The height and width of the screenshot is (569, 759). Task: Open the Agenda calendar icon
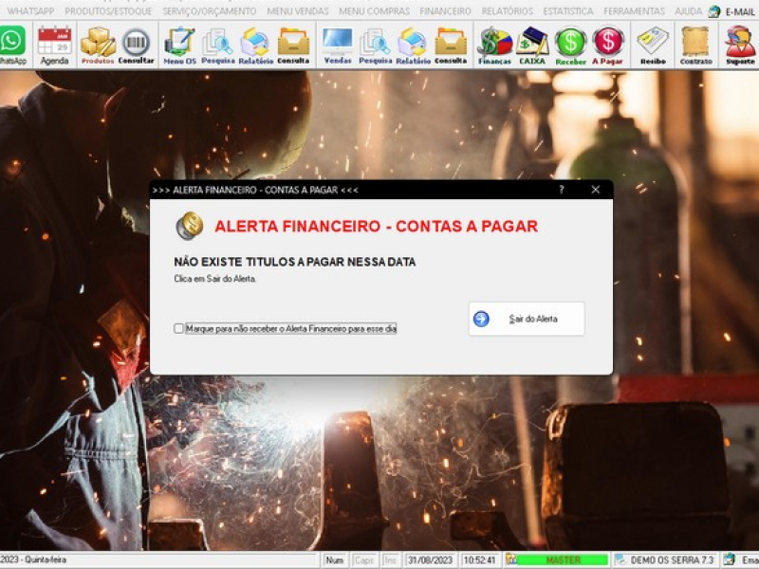tap(54, 45)
